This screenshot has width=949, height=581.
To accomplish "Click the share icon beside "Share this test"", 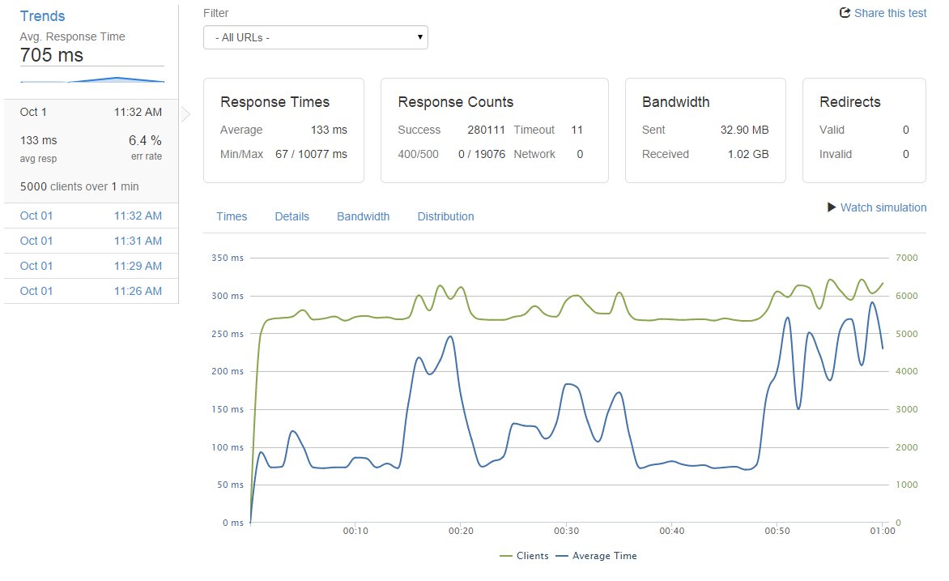I will pyautogui.click(x=845, y=12).
